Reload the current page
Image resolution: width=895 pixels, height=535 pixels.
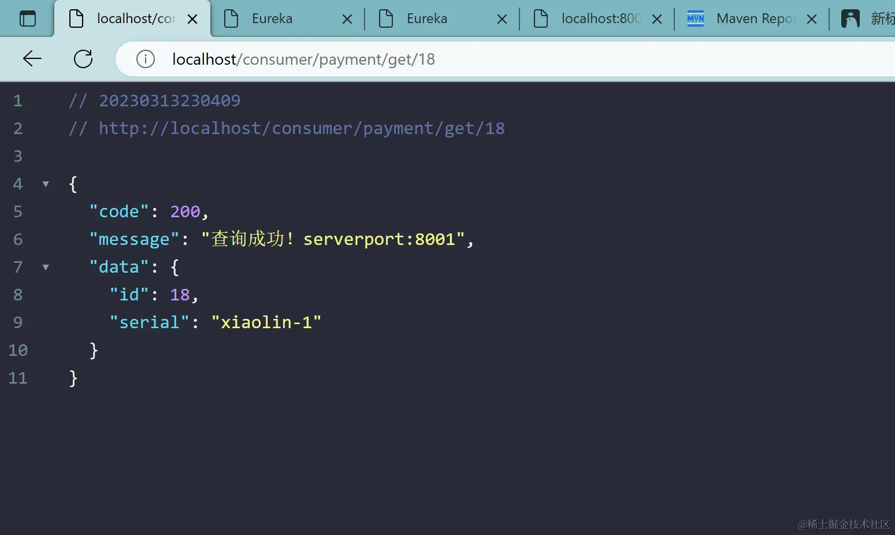coord(83,58)
